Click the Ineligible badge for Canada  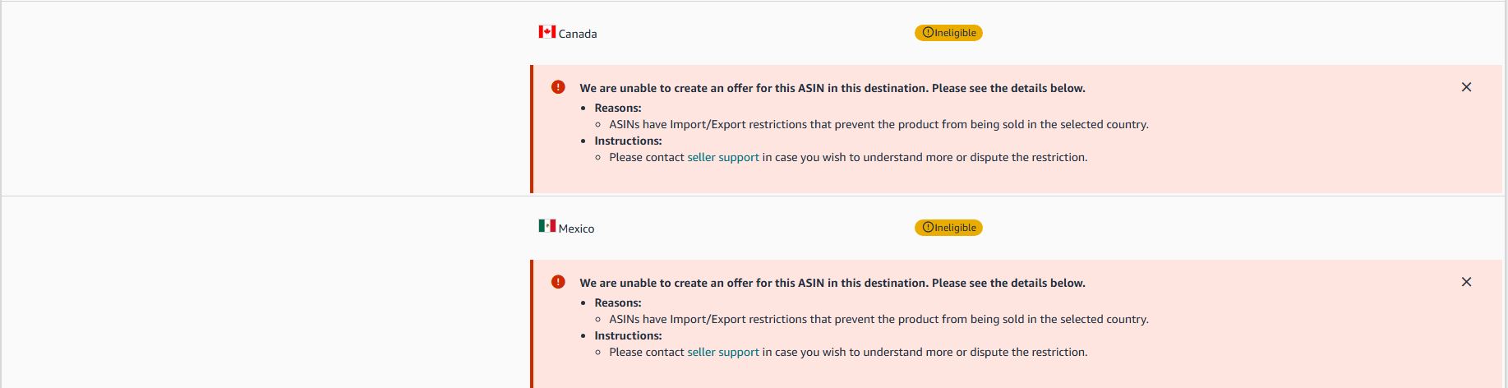click(948, 33)
